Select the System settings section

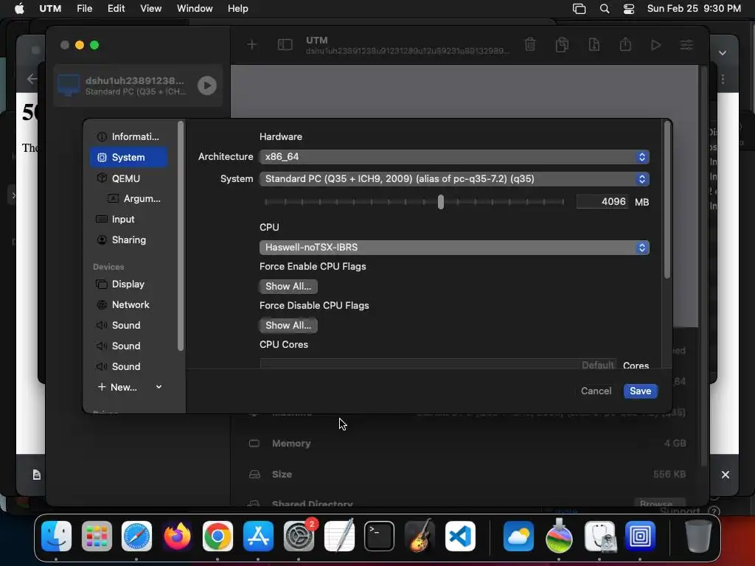pyautogui.click(x=128, y=158)
